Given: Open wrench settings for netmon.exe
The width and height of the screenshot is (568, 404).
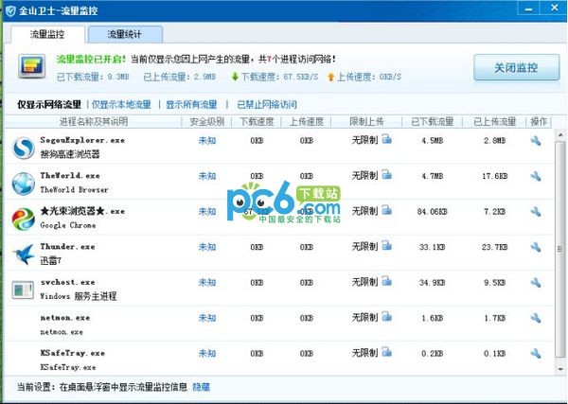Looking at the screenshot, I should coord(536,318).
